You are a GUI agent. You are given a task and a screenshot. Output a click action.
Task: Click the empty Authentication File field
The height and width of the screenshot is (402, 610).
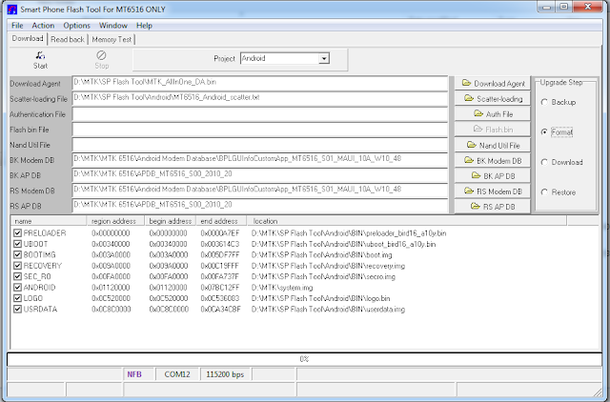click(x=260, y=114)
